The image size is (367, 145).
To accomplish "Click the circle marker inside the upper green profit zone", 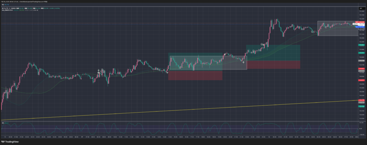I will pos(262,45).
